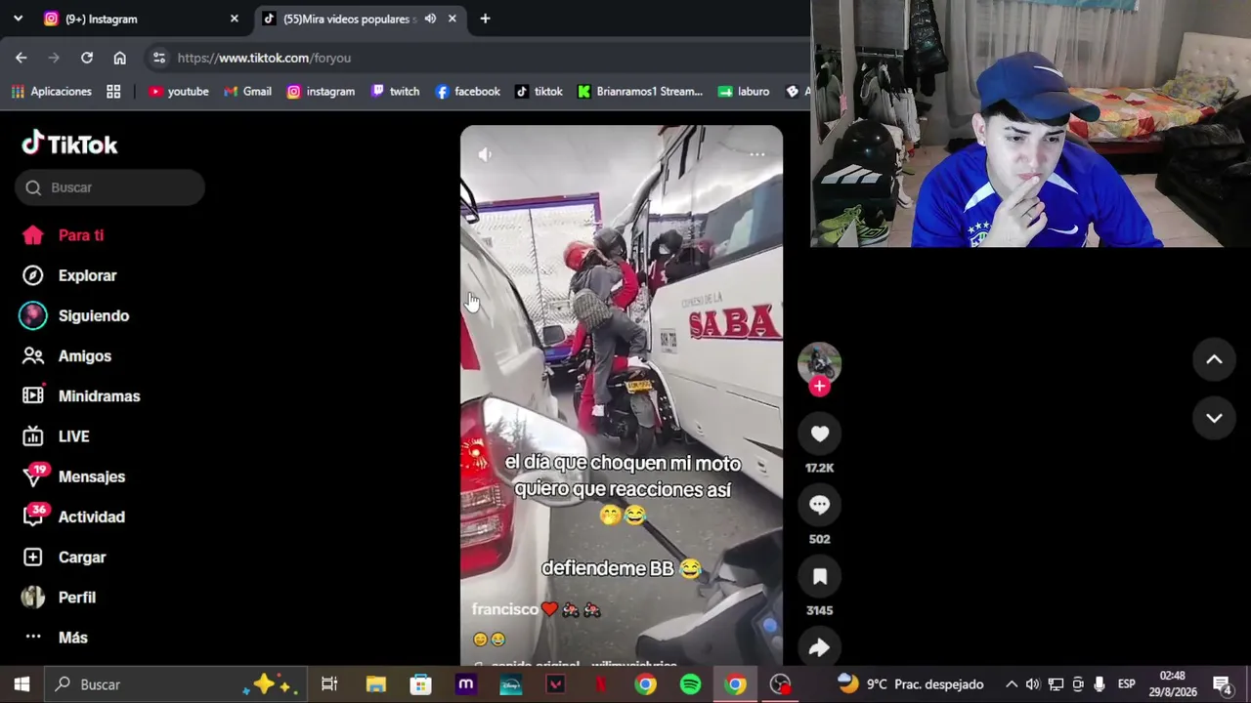Open Minidramas section
Screen dimensions: 1251x703
(x=81, y=396)
